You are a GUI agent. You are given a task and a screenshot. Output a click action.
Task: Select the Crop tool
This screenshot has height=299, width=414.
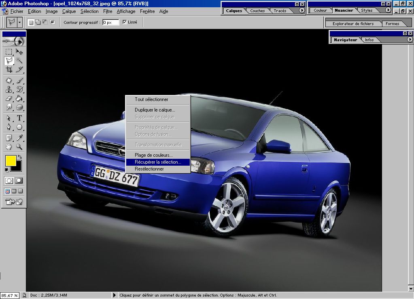tap(9, 69)
